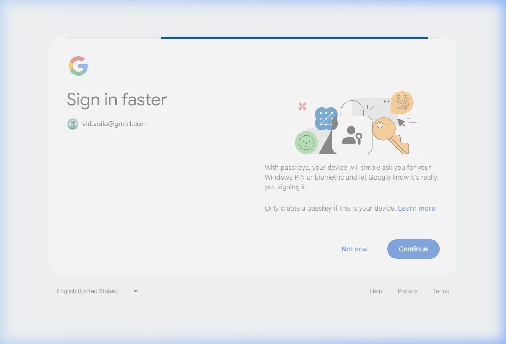Click the blue pattern-unlock grid icon
This screenshot has height=344, width=506.
pyautogui.click(x=325, y=118)
